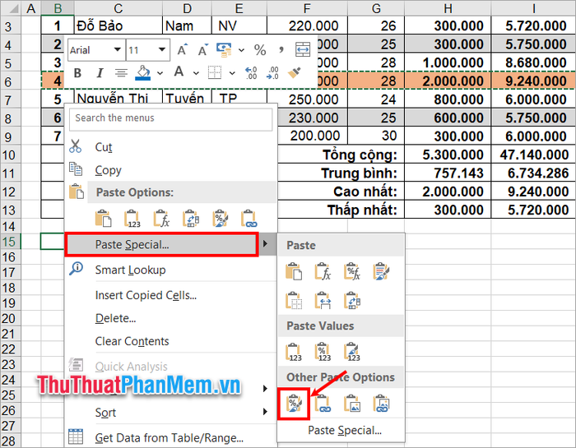Choose Formatting icon under Other Paste Options

tap(294, 403)
